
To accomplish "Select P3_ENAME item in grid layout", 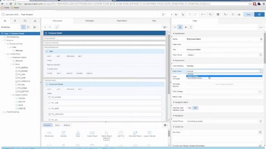I will (104, 97).
